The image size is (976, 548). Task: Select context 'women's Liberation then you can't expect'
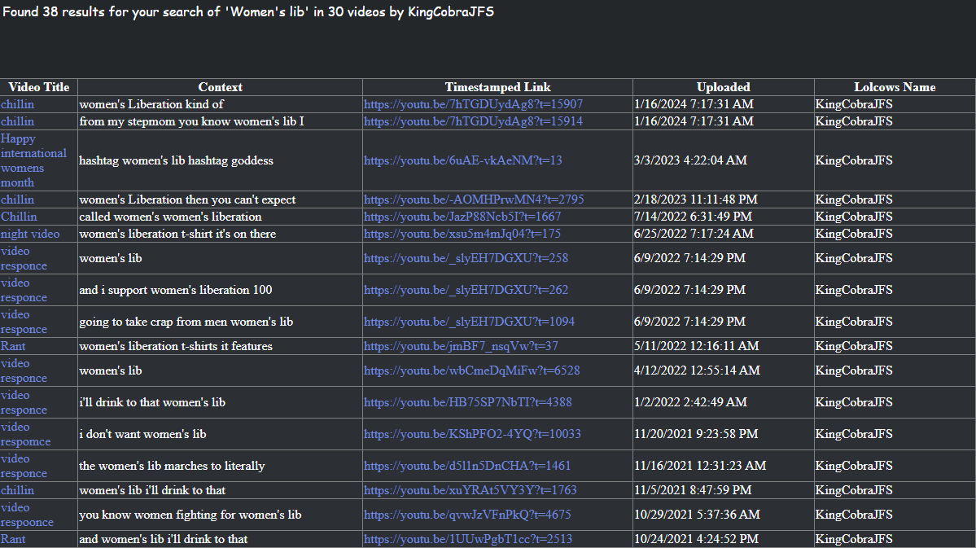187,199
